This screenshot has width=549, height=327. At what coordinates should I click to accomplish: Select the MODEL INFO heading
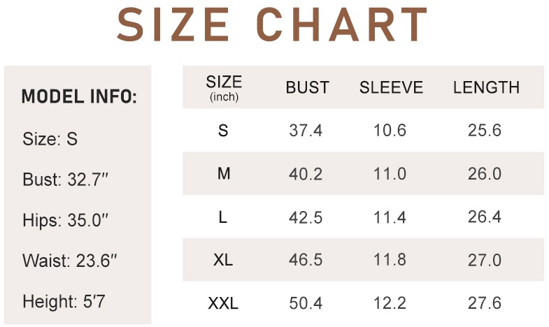click(x=79, y=96)
